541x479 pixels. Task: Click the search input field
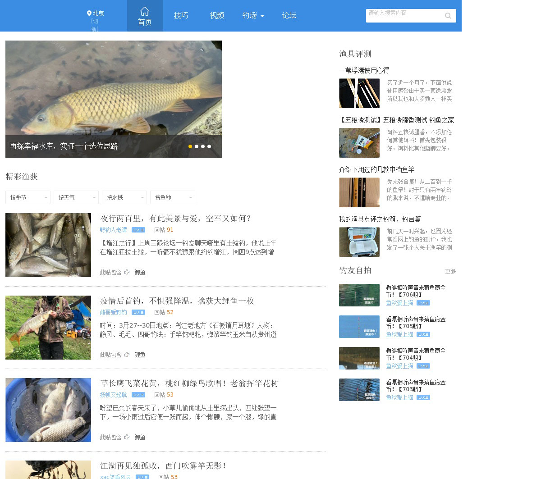click(403, 16)
